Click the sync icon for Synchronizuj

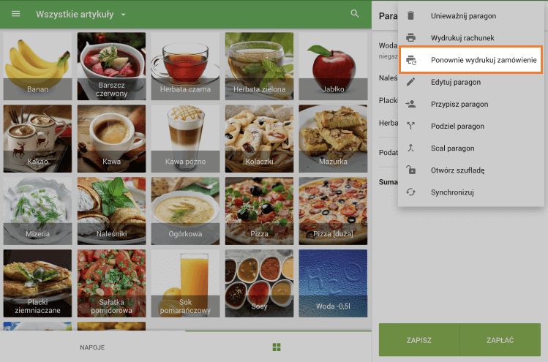(x=411, y=192)
